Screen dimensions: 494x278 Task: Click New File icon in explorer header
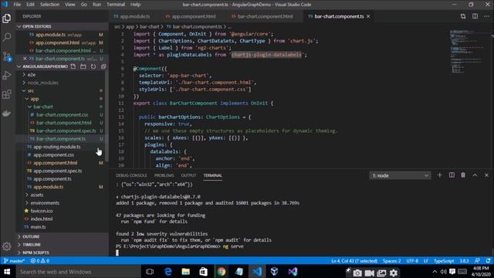click(73, 66)
